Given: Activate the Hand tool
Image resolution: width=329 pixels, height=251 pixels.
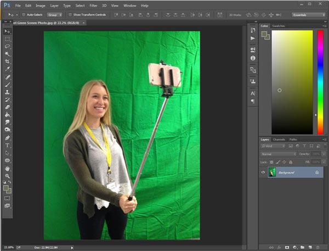Looking at the screenshot, I should click(x=7, y=168).
